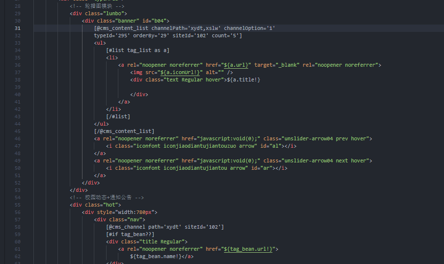Click the id value "b04"
Screen dimensions: 444x264
tap(159, 21)
